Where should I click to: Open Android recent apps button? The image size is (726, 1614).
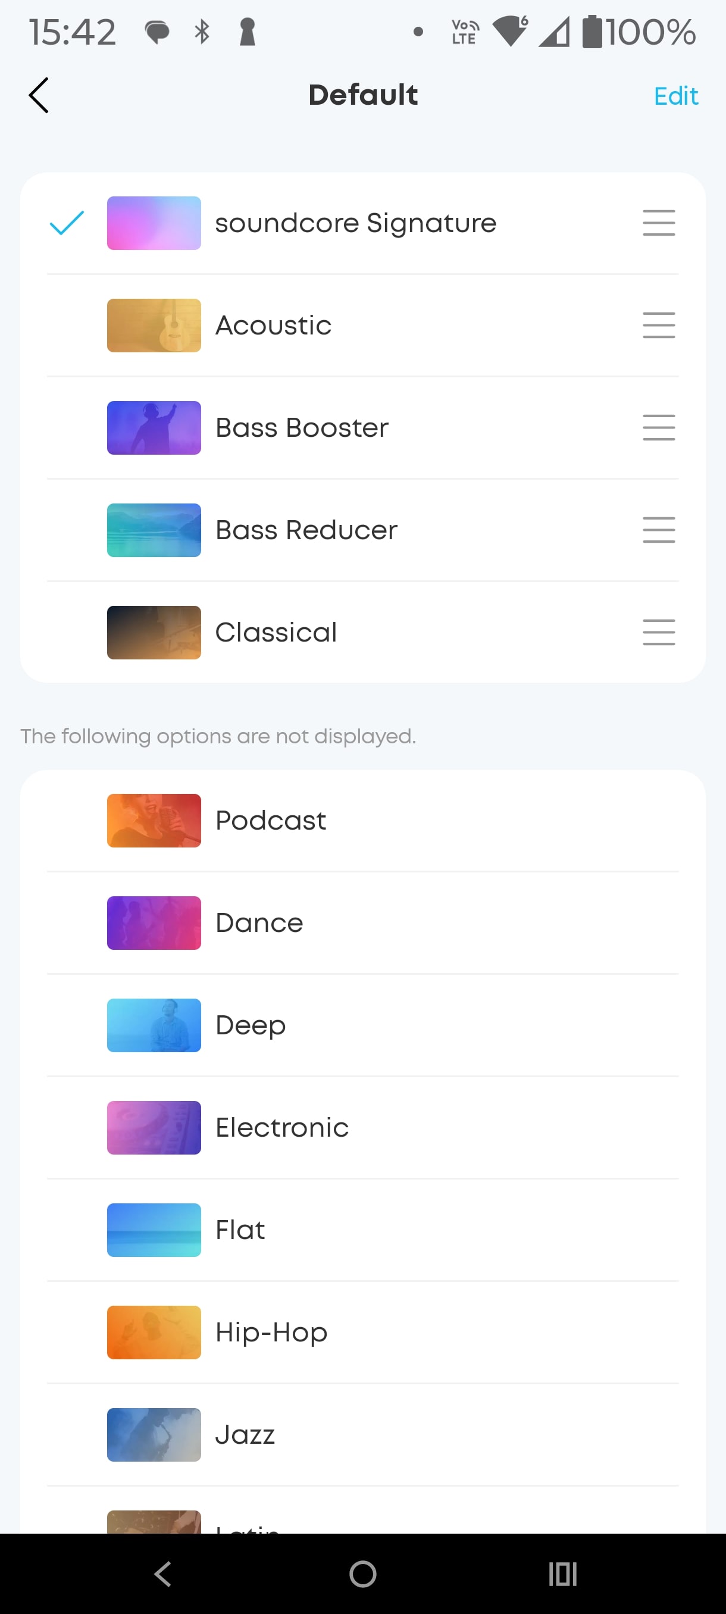(x=562, y=1574)
